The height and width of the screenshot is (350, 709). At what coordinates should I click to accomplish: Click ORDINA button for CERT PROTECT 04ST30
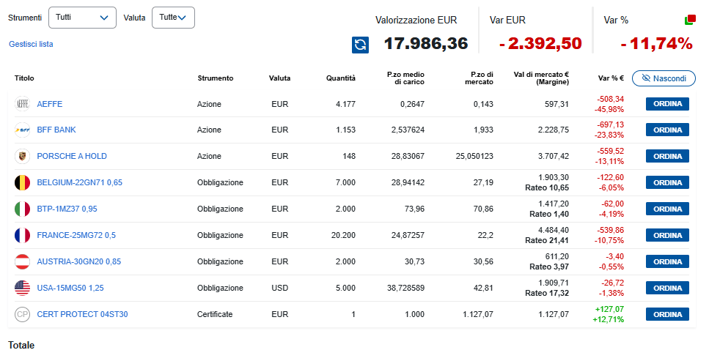[x=667, y=314]
